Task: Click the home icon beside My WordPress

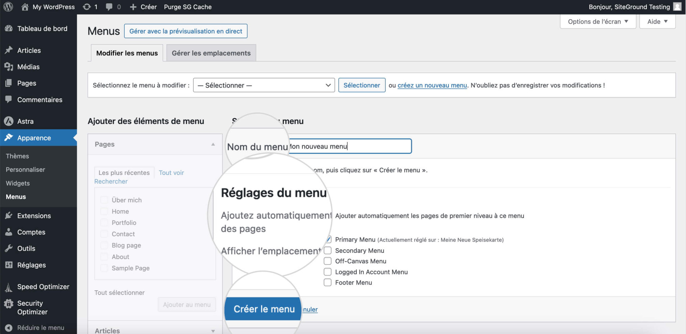Action: click(x=25, y=7)
